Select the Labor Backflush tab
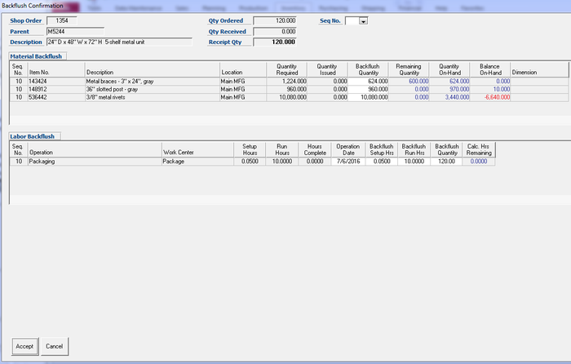Image resolution: width=571 pixels, height=364 pixels. pos(33,136)
